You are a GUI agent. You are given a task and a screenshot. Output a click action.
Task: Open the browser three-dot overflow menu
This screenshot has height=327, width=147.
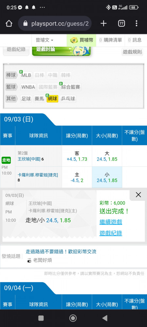[x=136, y=23]
